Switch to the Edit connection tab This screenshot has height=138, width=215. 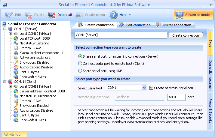[135, 25]
